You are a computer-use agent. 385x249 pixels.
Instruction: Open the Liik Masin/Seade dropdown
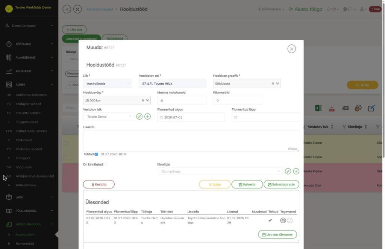(108, 84)
